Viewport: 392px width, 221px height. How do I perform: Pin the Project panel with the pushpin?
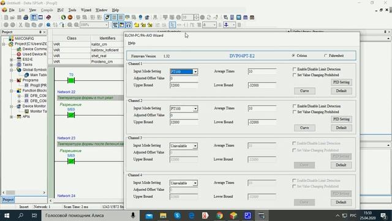40,32
